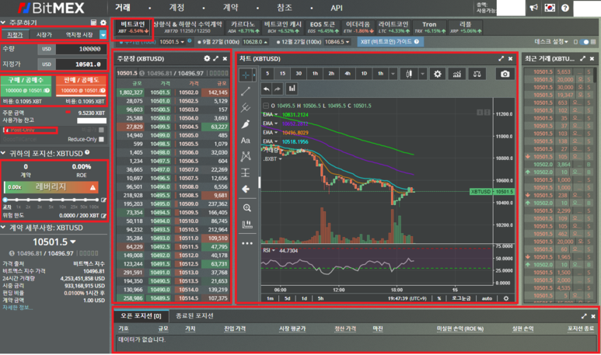Image resolution: width=601 pixels, height=355 pixels.
Task: Take a chart snapshot with camera icon
Action: point(505,74)
